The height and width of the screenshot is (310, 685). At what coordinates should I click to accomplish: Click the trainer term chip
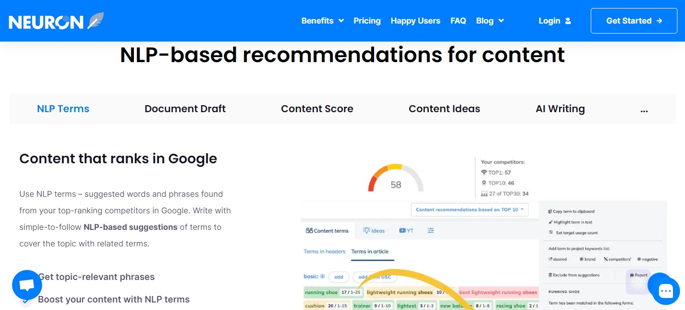point(372,305)
